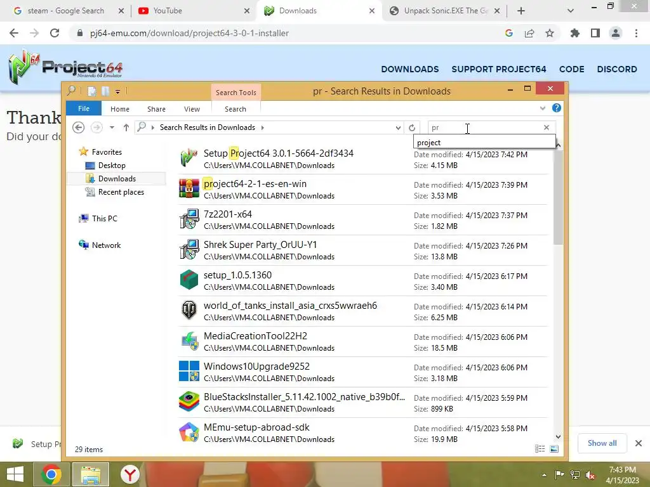Open the DISCORD site link
Screen dimensions: 650x487
(x=617, y=69)
